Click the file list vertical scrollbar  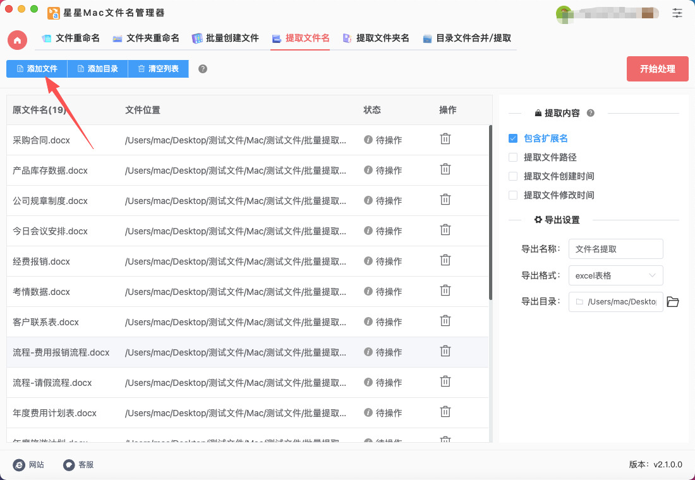490,212
